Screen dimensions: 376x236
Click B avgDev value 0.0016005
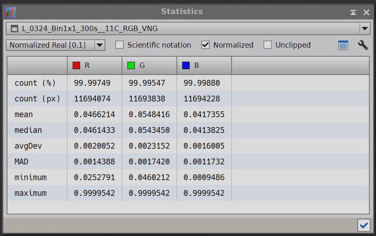204,146
